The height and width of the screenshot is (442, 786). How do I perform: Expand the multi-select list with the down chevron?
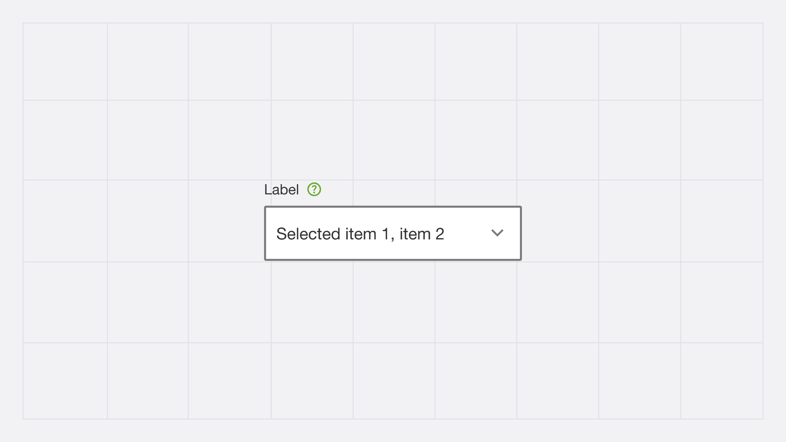497,233
